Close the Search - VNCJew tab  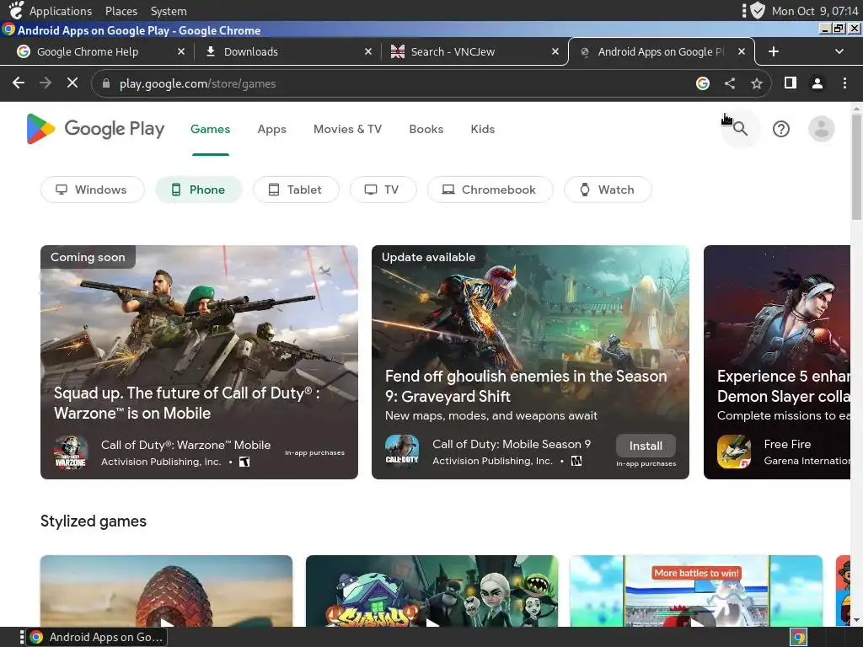tap(555, 51)
